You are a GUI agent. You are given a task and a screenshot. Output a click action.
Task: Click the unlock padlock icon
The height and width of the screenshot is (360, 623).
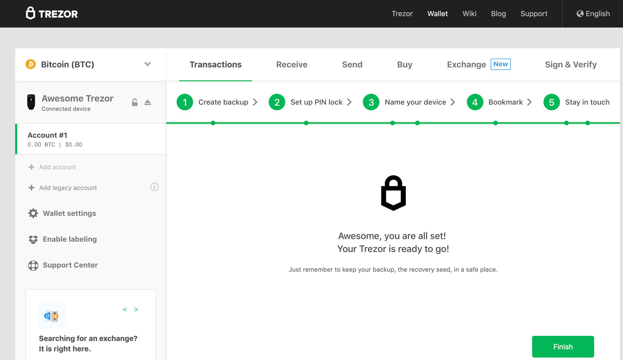coord(135,102)
